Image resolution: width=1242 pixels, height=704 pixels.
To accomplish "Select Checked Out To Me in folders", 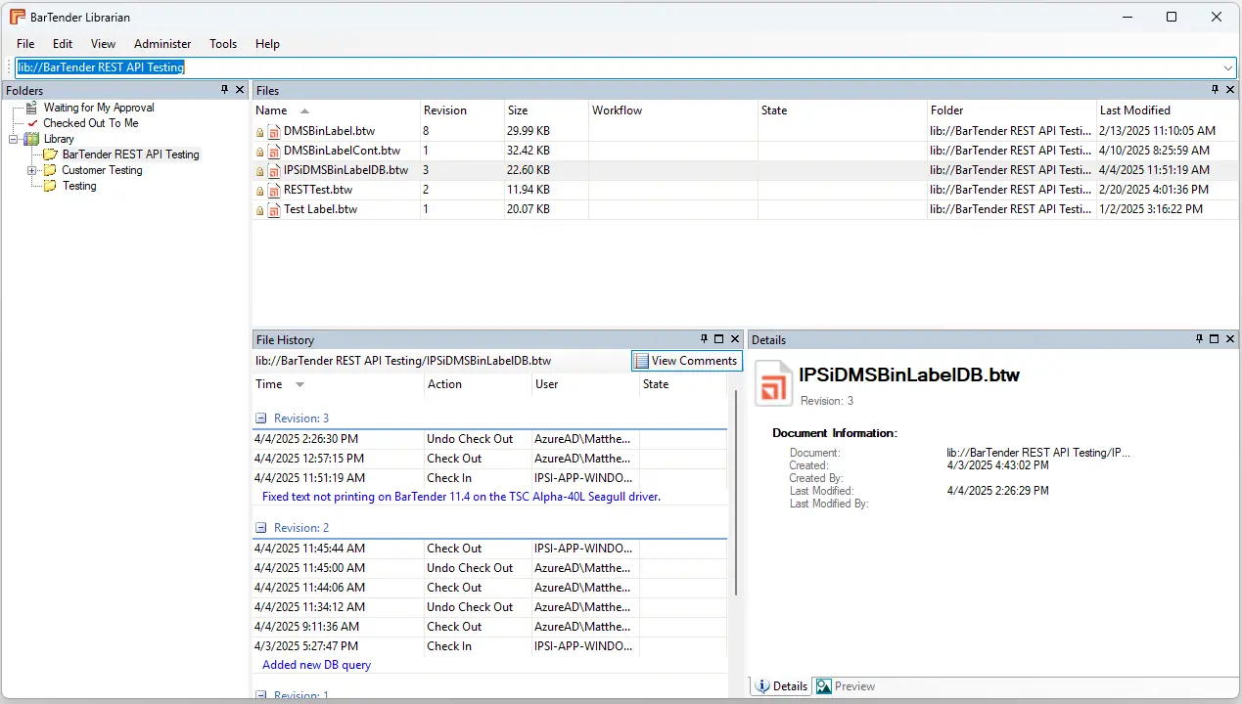I will 91,123.
